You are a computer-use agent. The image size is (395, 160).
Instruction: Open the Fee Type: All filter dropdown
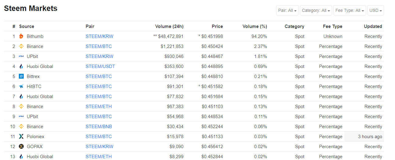(x=350, y=10)
